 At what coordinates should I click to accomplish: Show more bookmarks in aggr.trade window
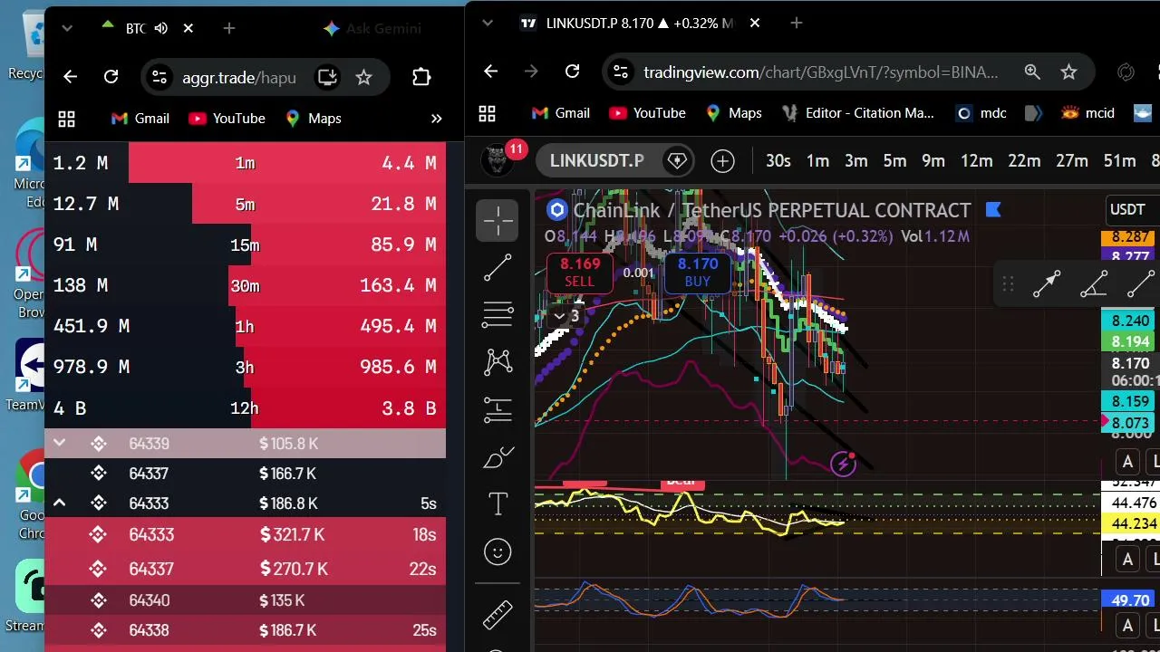(436, 119)
